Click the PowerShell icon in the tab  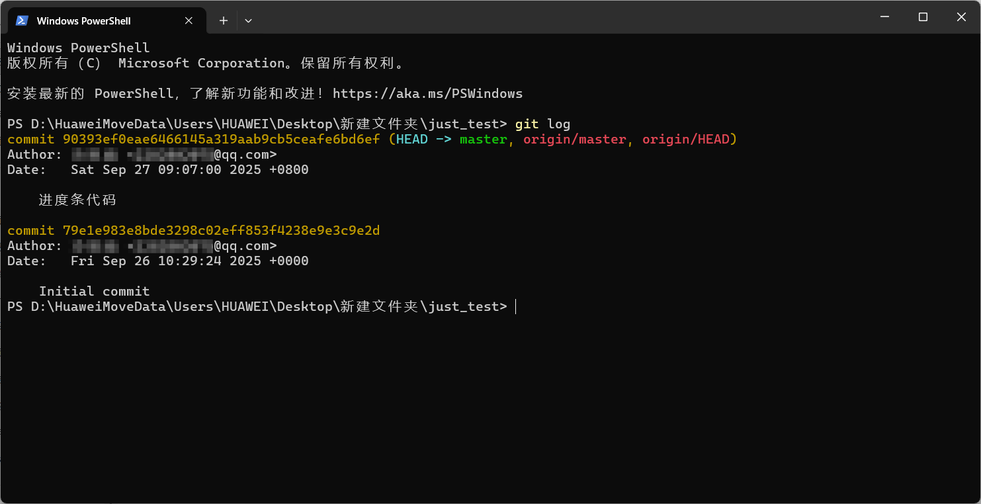[x=22, y=21]
